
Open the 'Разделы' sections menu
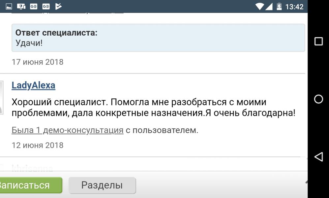pos(102,185)
